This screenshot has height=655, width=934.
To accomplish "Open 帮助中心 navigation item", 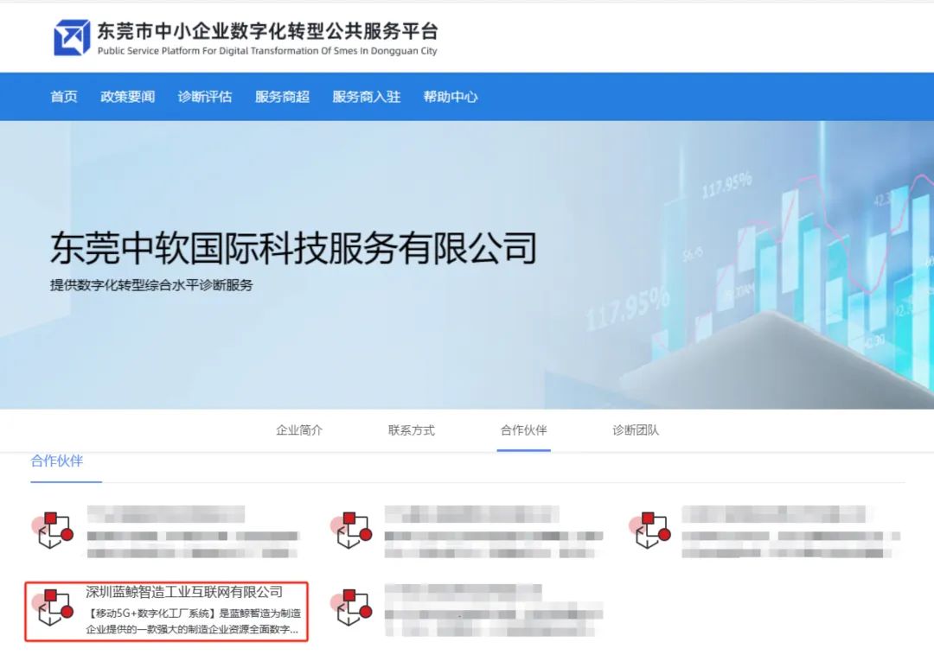I will tap(451, 97).
